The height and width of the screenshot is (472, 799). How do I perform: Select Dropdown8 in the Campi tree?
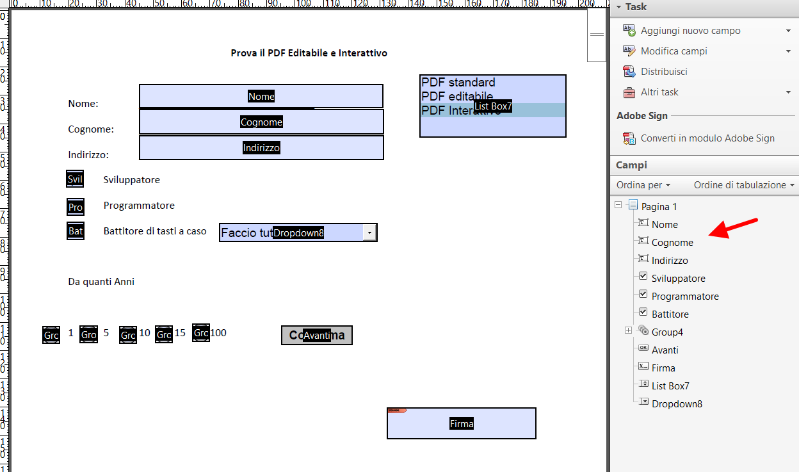pos(677,404)
